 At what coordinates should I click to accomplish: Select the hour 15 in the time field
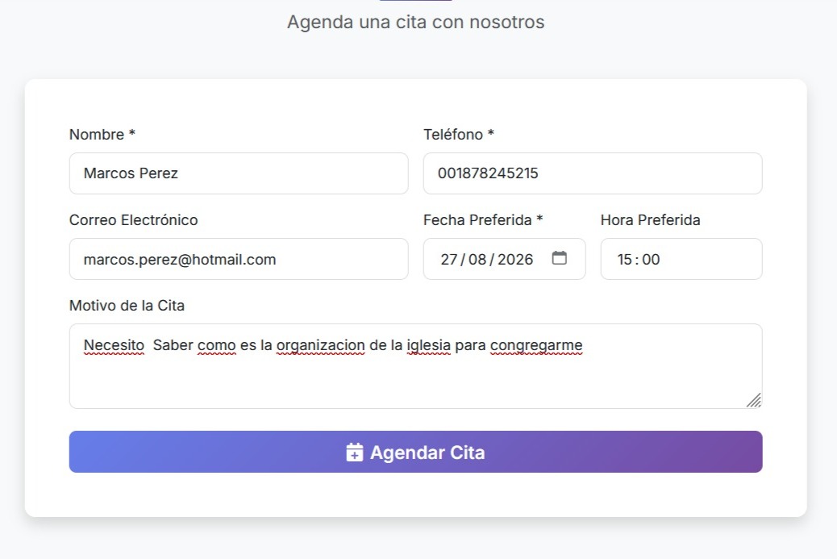coord(625,260)
